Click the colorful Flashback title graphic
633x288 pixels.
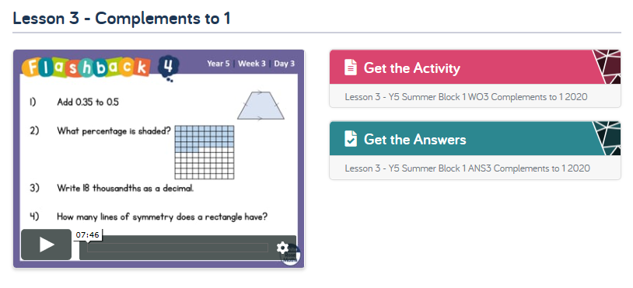[x=86, y=68]
